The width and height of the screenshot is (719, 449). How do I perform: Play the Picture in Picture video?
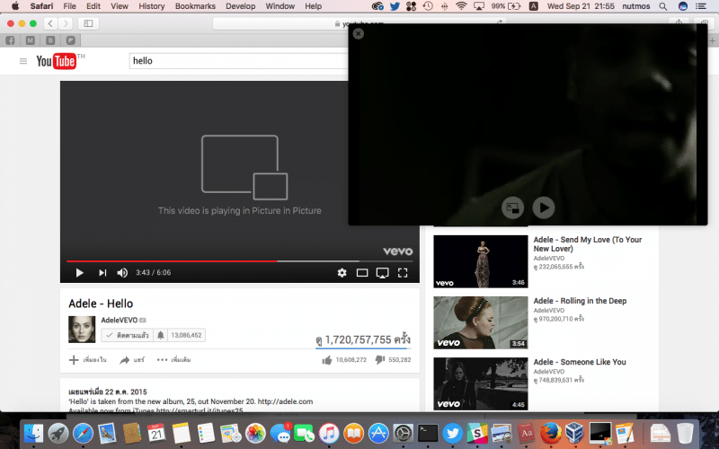(x=544, y=208)
